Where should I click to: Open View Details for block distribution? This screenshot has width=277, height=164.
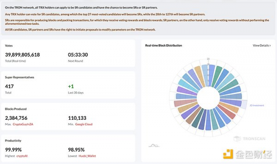pos(262,45)
